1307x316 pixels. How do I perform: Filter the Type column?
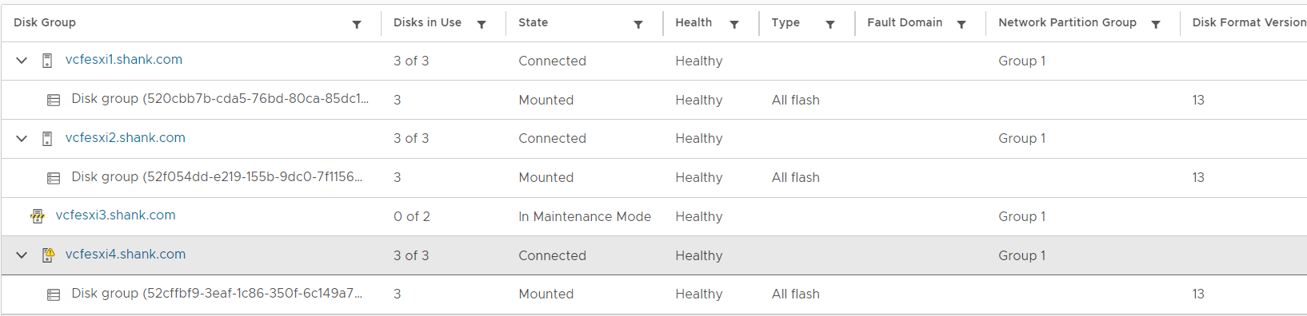[x=830, y=24]
